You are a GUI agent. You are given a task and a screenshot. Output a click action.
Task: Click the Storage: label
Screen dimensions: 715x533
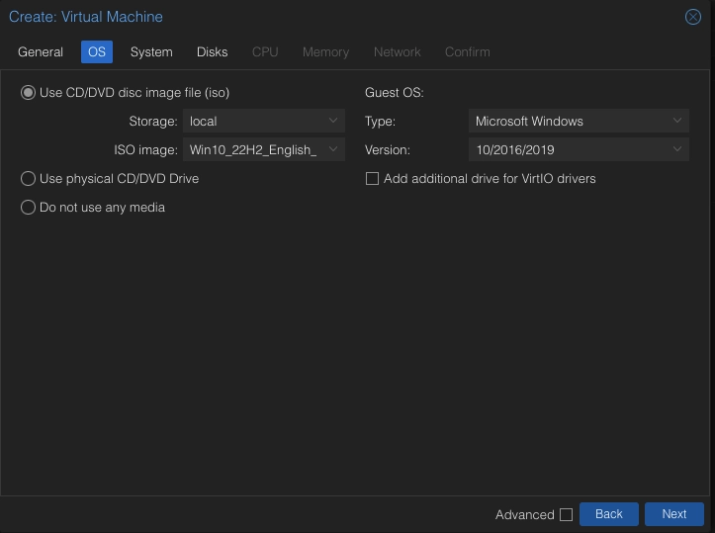[x=153, y=122]
